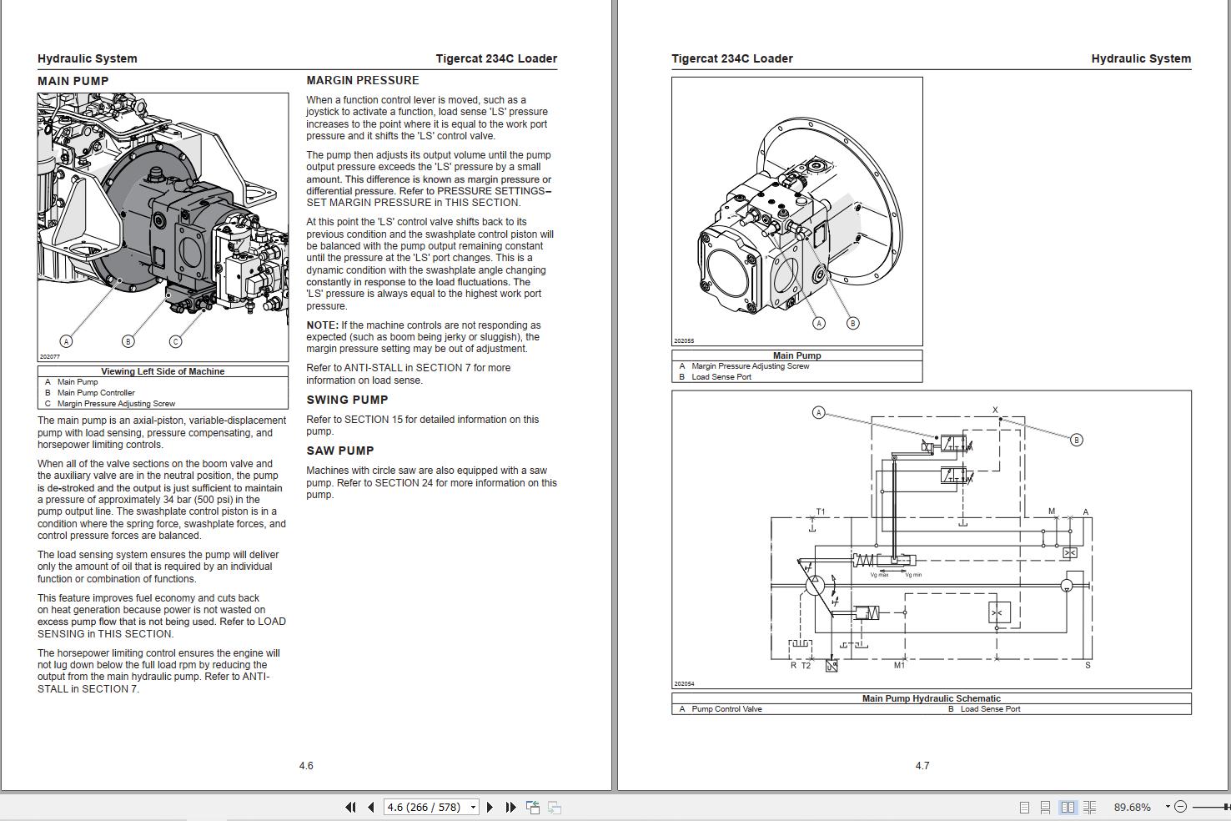
Task: Enable continuous scrolling page mode
Action: point(1047,807)
